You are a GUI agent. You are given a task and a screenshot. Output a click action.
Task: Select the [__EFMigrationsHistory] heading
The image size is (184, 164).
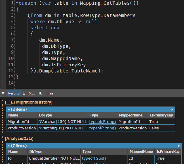click(29, 102)
